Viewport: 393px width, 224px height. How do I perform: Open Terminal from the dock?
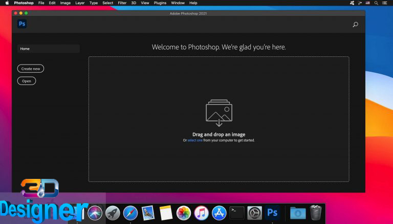237,213
